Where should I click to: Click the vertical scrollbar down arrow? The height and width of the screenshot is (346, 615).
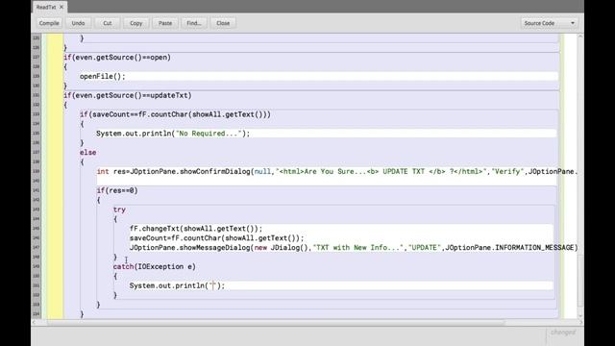(580, 315)
